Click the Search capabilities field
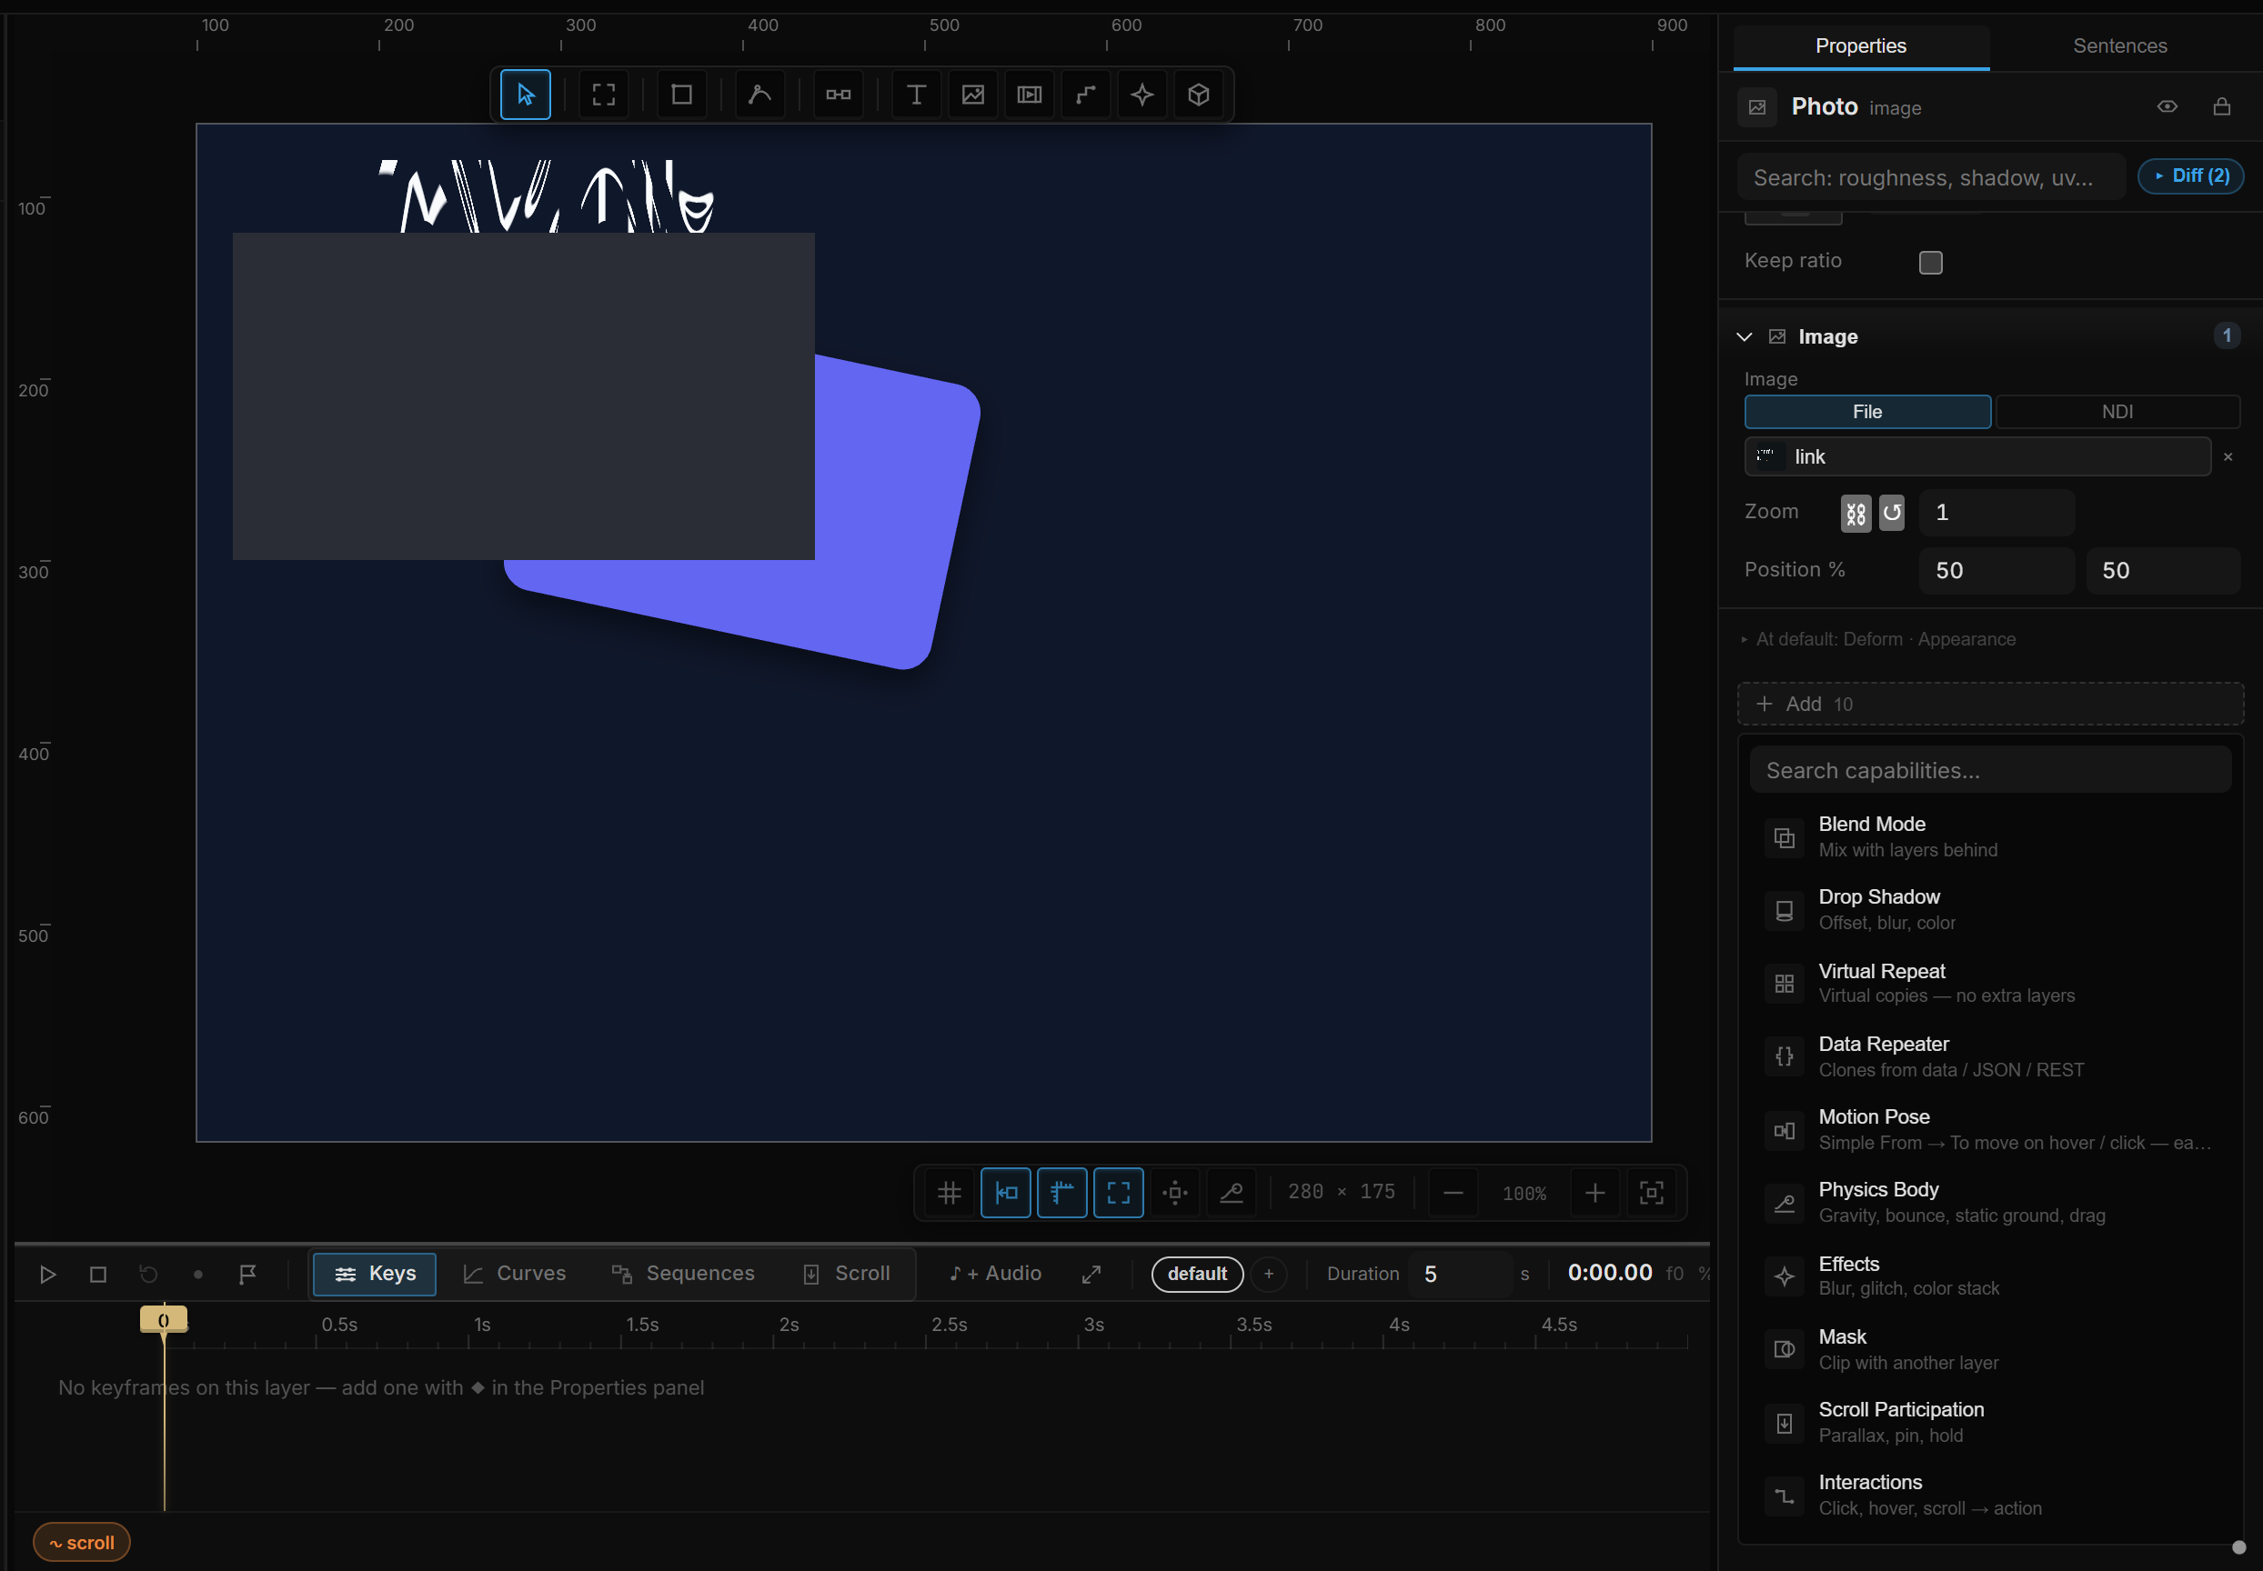 (x=1989, y=770)
